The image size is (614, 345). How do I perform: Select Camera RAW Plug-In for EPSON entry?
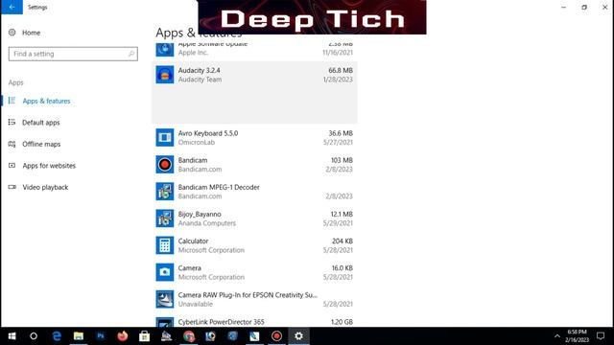point(248,295)
